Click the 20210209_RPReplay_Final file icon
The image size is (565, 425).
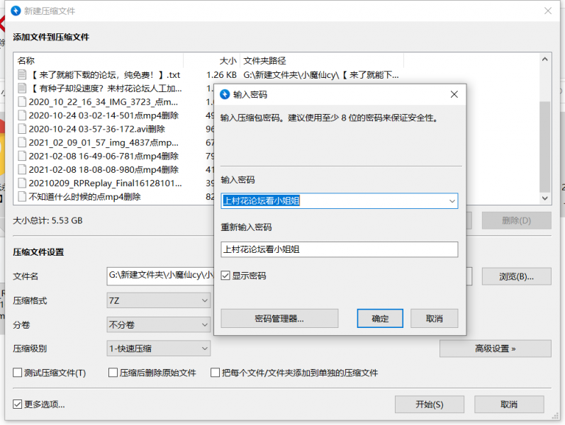click(21, 183)
